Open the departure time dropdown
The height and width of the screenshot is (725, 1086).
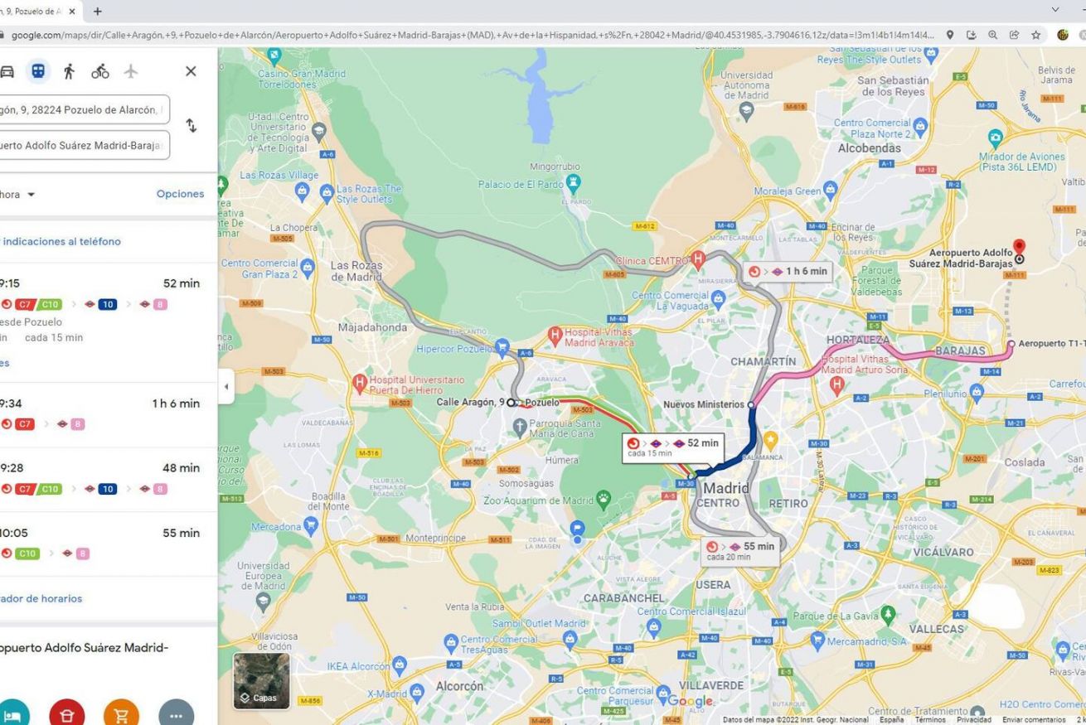18,195
